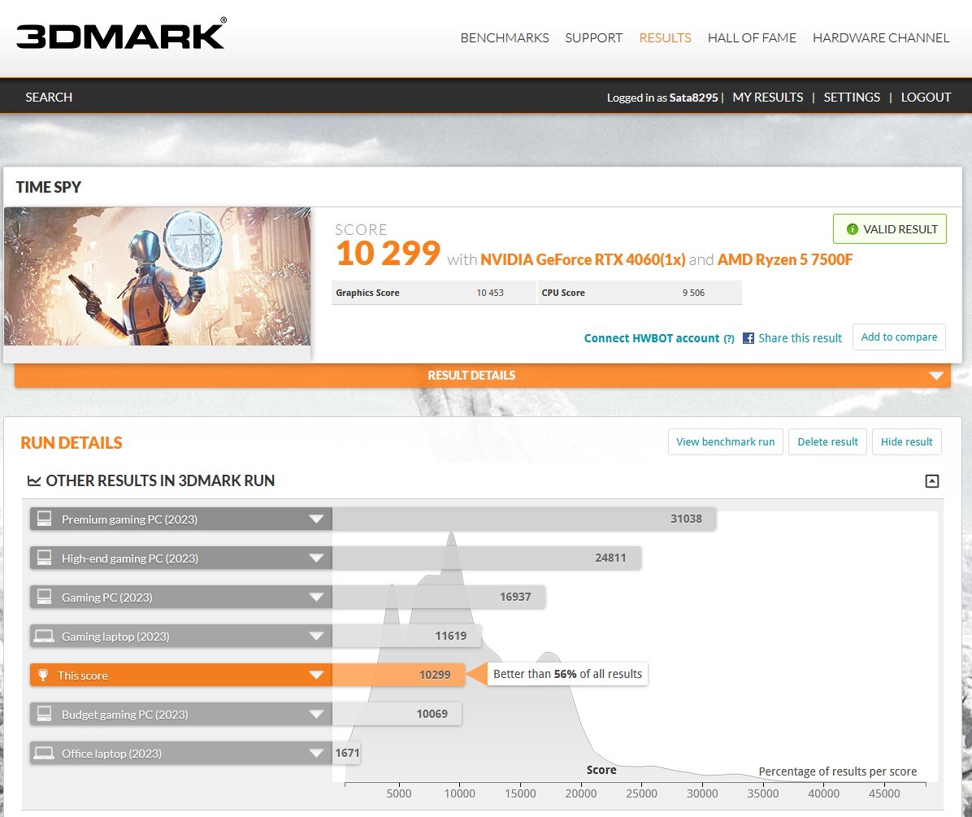The image size is (972, 817).
Task: Click the Run Details heading
Action: 72,442
